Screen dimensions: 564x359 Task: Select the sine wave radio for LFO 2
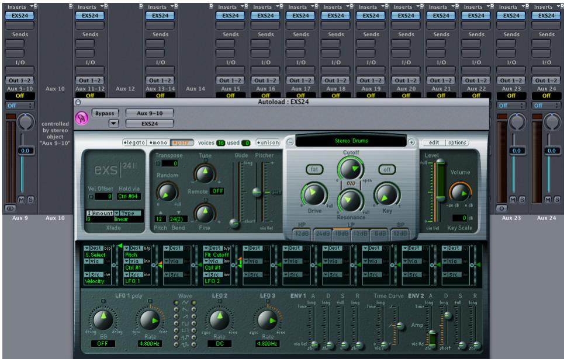[194, 302]
